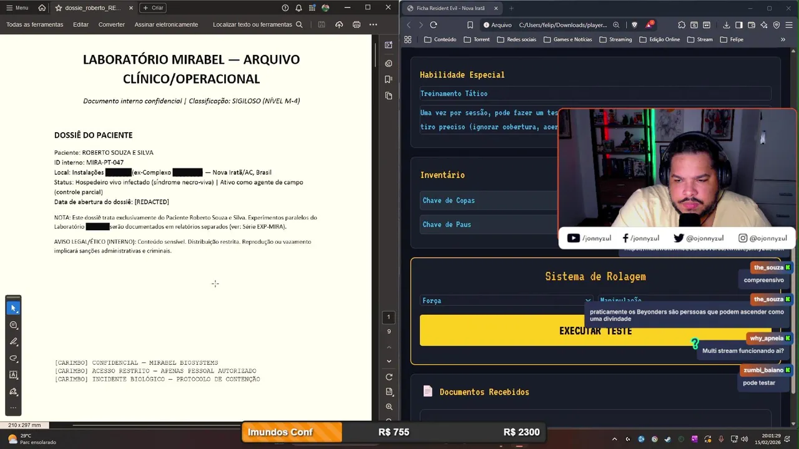The width and height of the screenshot is (799, 449).
Task: Open the Streaming bookmarks folder
Action: pos(615,39)
